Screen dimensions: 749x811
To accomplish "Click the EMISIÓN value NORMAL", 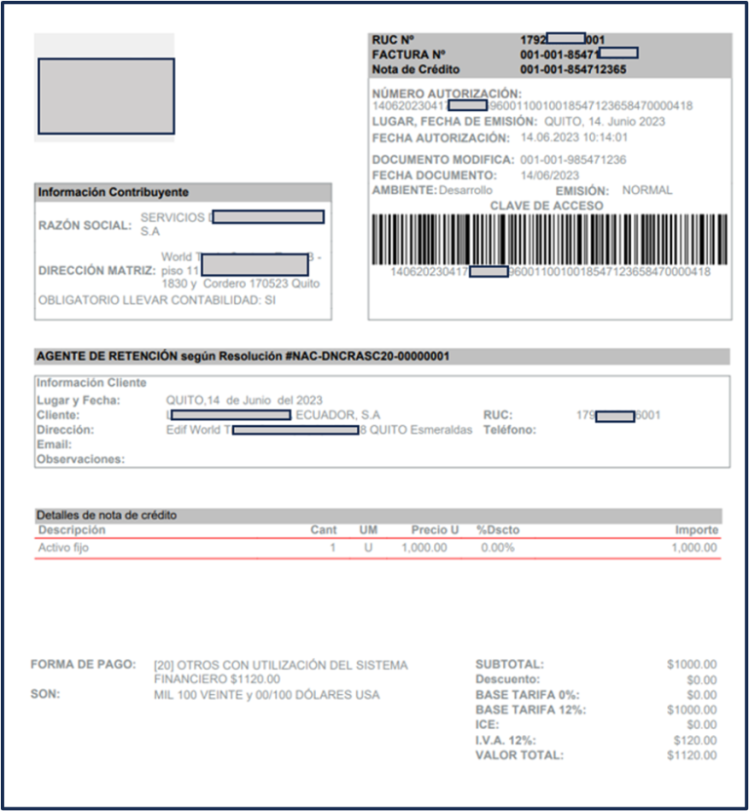I will (647, 190).
